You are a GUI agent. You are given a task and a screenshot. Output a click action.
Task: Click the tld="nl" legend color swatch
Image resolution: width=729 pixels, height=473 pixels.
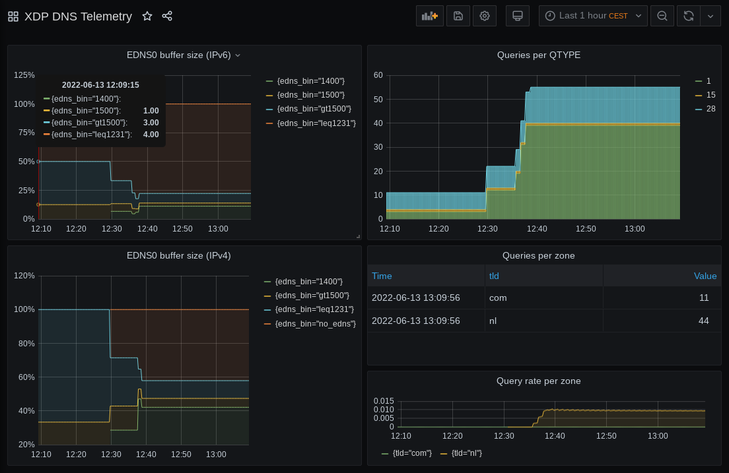(x=444, y=453)
